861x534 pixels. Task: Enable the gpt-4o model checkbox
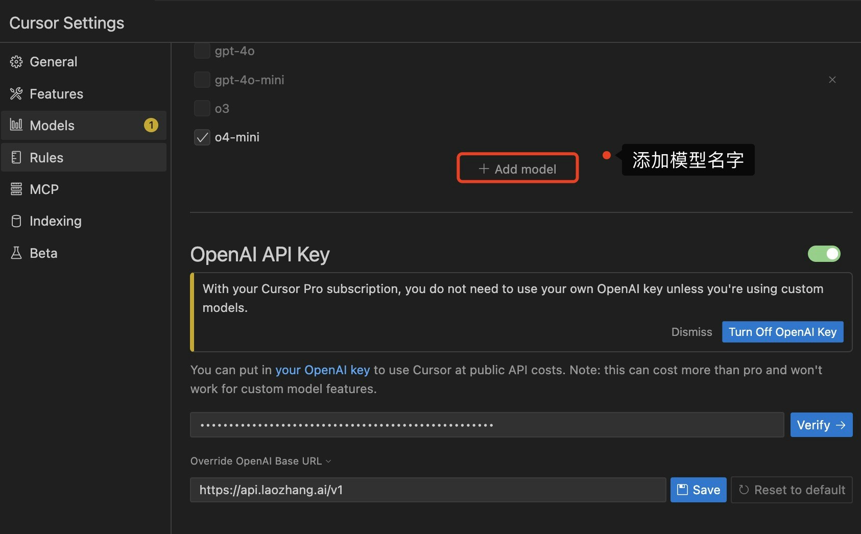coord(202,51)
